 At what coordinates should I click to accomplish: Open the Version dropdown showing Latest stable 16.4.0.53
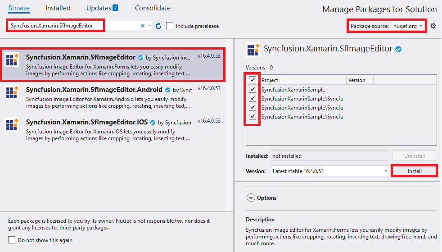330,171
